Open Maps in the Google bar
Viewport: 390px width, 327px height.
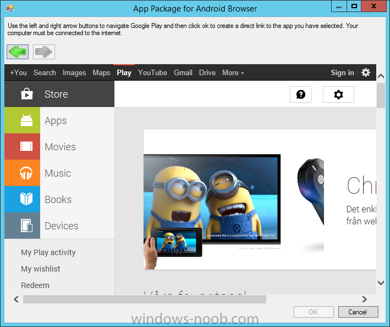(101, 72)
